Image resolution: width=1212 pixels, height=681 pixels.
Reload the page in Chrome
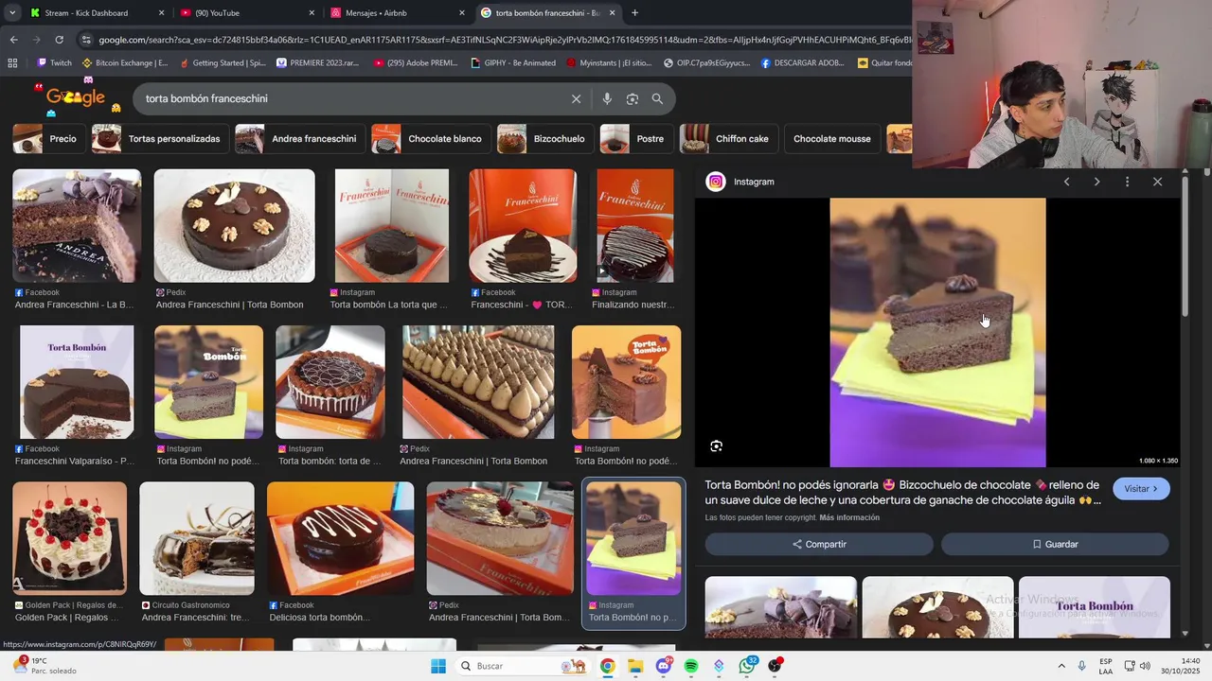click(x=59, y=40)
